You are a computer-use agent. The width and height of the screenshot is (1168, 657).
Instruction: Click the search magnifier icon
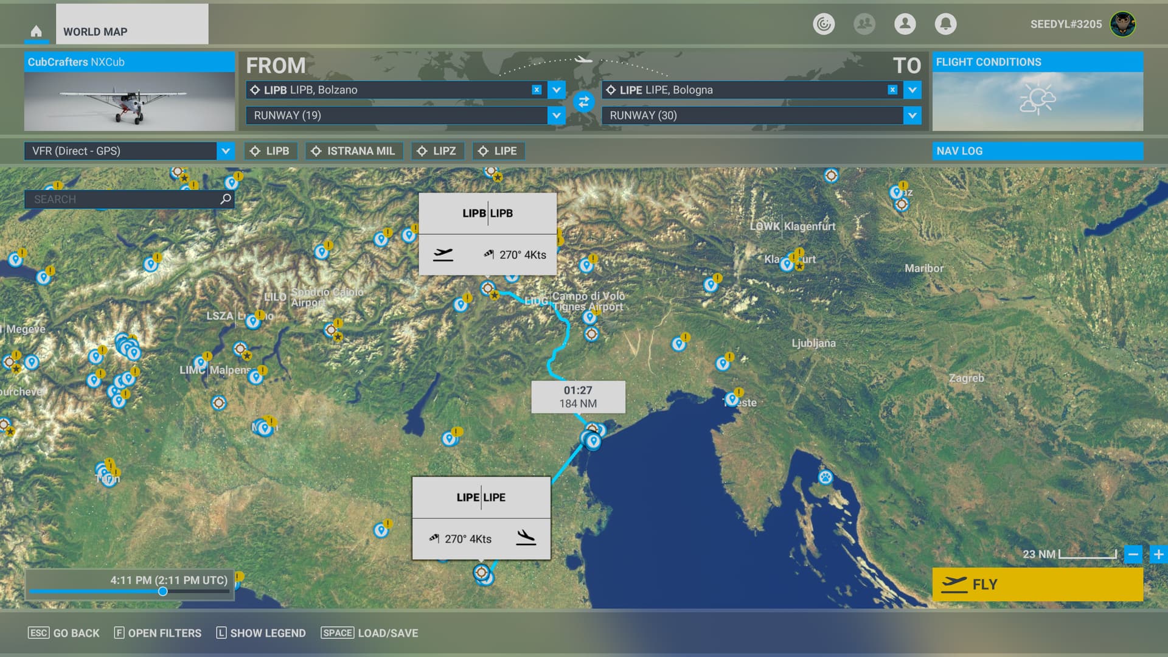pos(226,199)
